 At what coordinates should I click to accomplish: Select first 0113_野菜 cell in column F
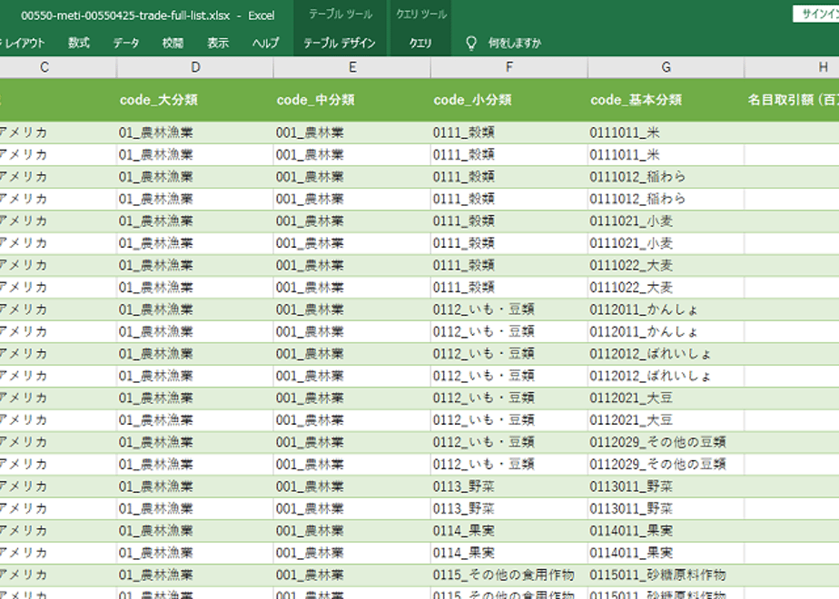coord(508,486)
